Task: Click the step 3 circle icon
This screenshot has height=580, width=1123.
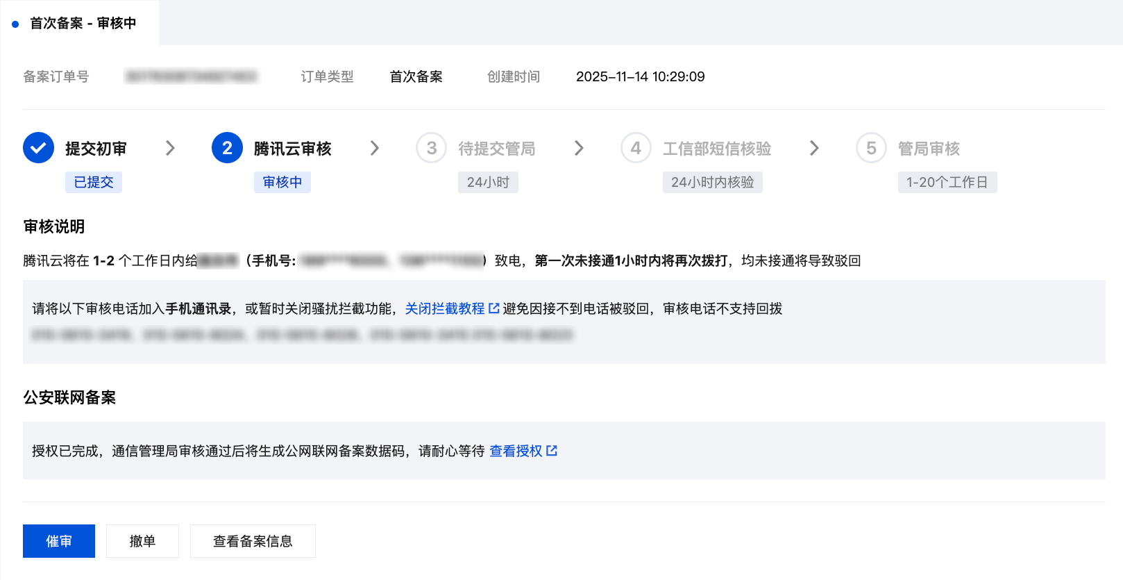Action: point(431,148)
